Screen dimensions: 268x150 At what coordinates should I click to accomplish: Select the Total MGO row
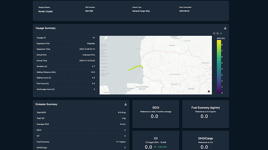[x=81, y=113]
